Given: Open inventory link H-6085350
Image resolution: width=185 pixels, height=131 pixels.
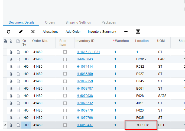Looking at the screenshot, I should point(85,74).
